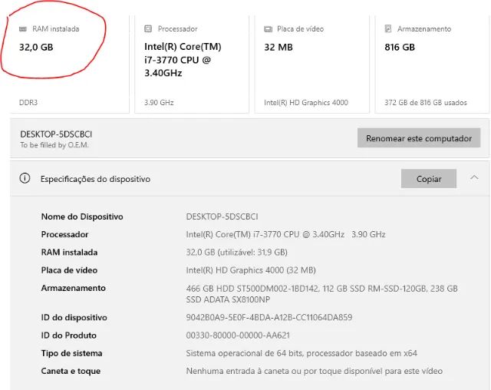
Task: Click the info icon beside Especificações do dispositivo
Action: [x=25, y=178]
